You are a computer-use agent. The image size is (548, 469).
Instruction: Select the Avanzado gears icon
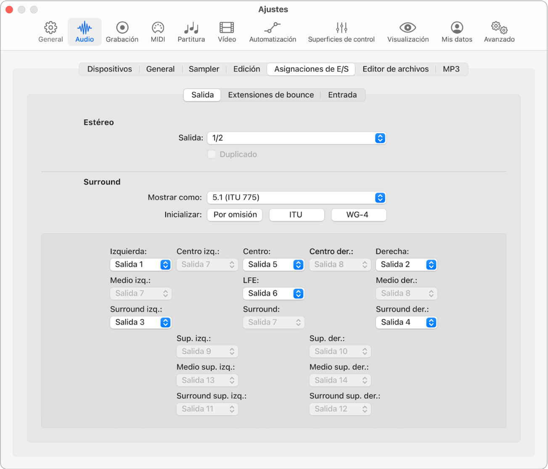[x=499, y=32]
